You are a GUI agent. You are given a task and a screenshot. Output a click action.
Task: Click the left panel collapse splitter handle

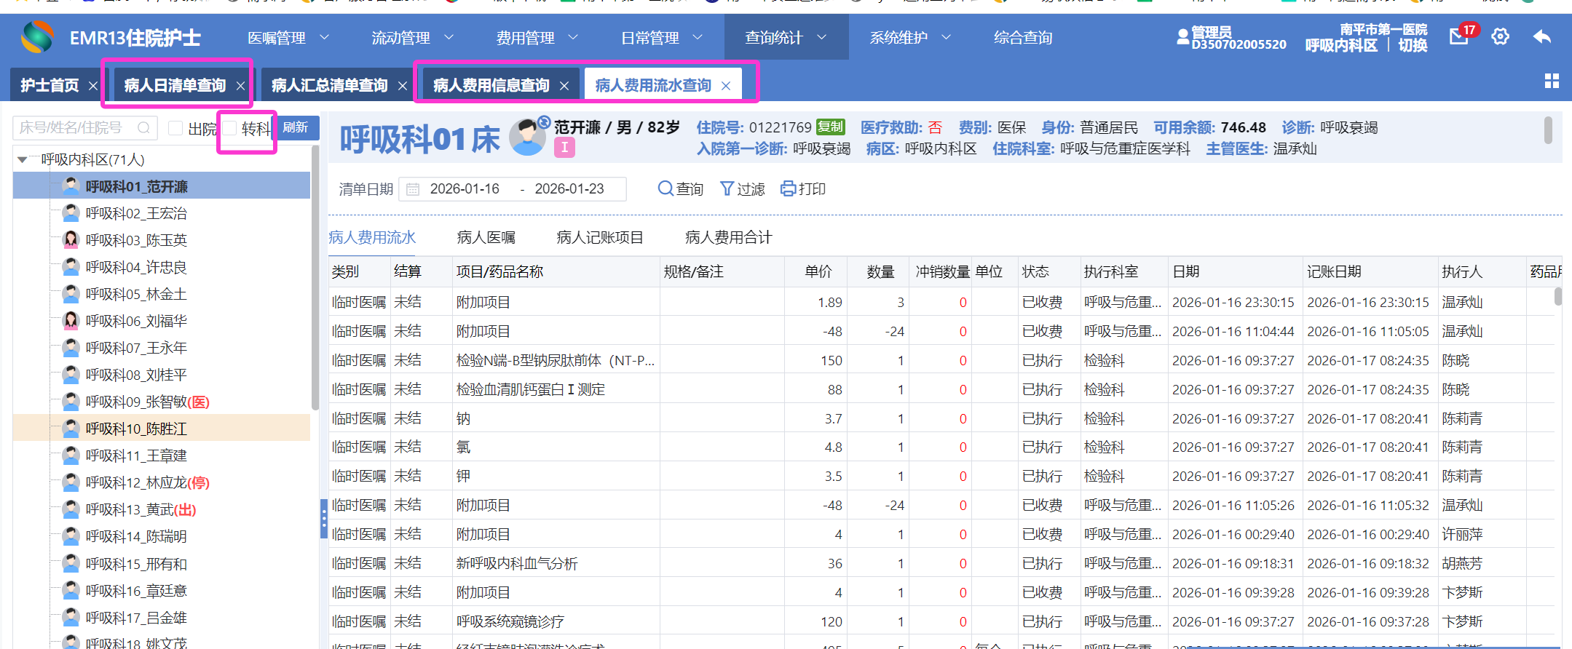click(324, 519)
